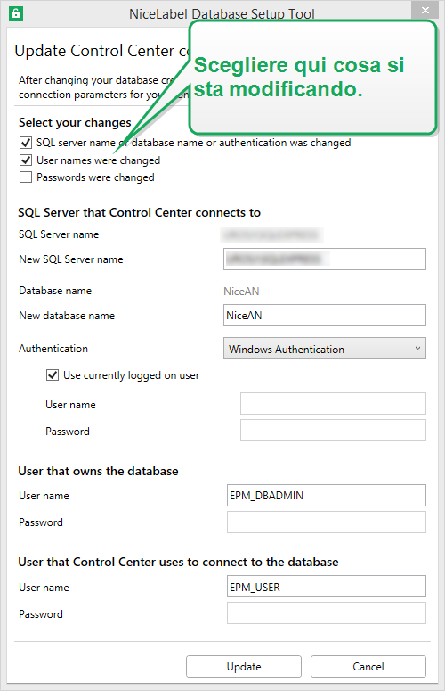Click Control Center user Password field
This screenshot has height=691, width=445.
coord(327,613)
